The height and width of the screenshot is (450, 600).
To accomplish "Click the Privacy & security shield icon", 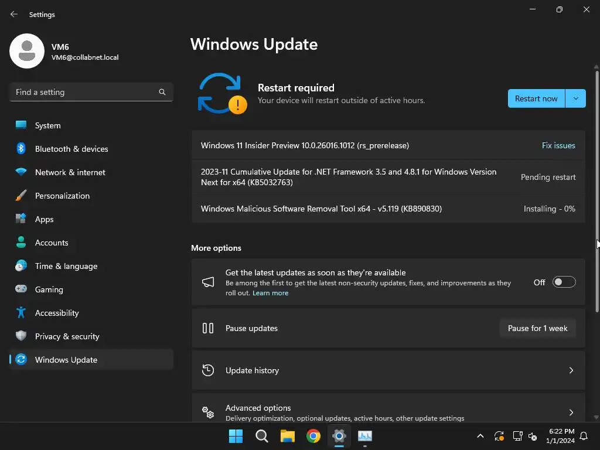I will point(21,336).
